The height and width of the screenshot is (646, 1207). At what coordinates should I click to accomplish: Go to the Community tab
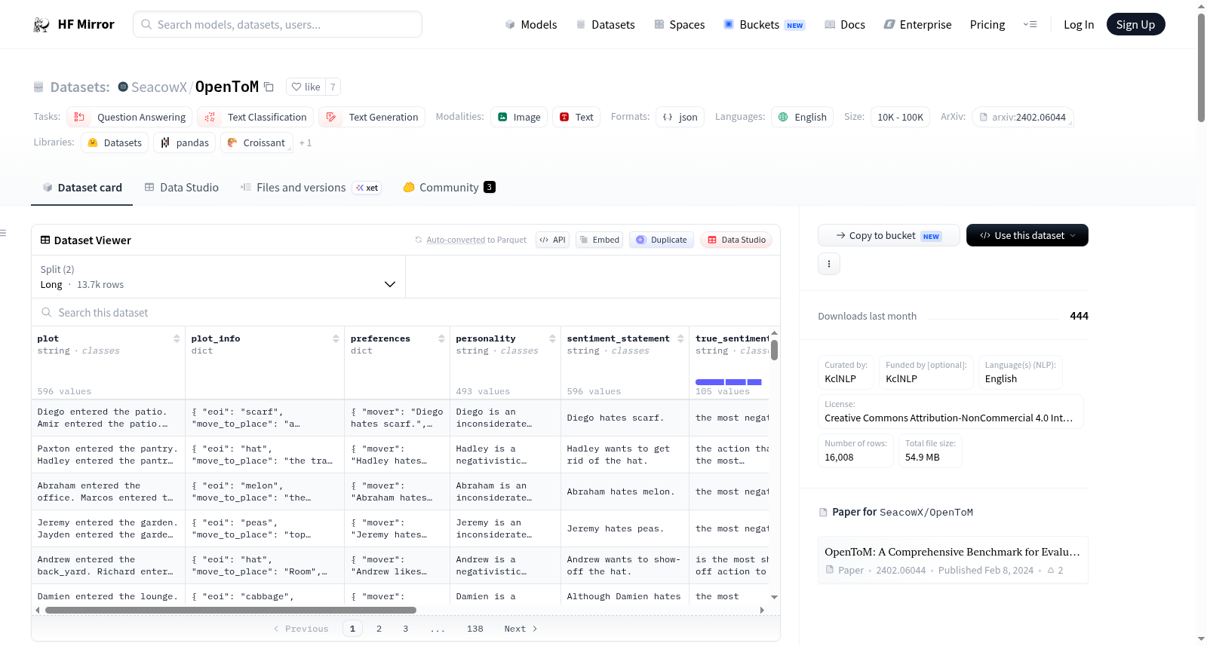[449, 187]
